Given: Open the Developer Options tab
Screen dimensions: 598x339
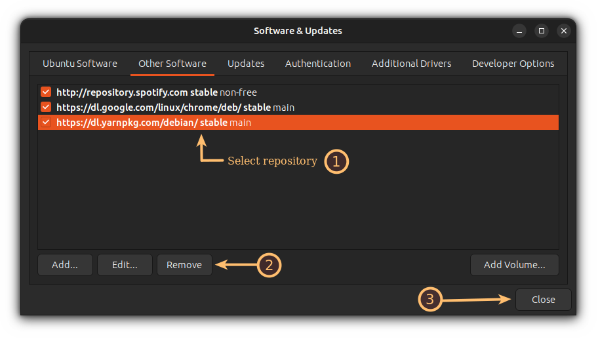Looking at the screenshot, I should tap(513, 64).
